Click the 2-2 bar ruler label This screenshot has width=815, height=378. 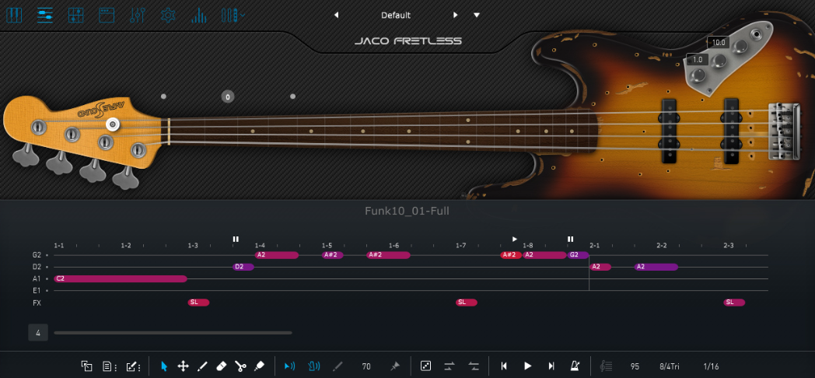pyautogui.click(x=662, y=246)
